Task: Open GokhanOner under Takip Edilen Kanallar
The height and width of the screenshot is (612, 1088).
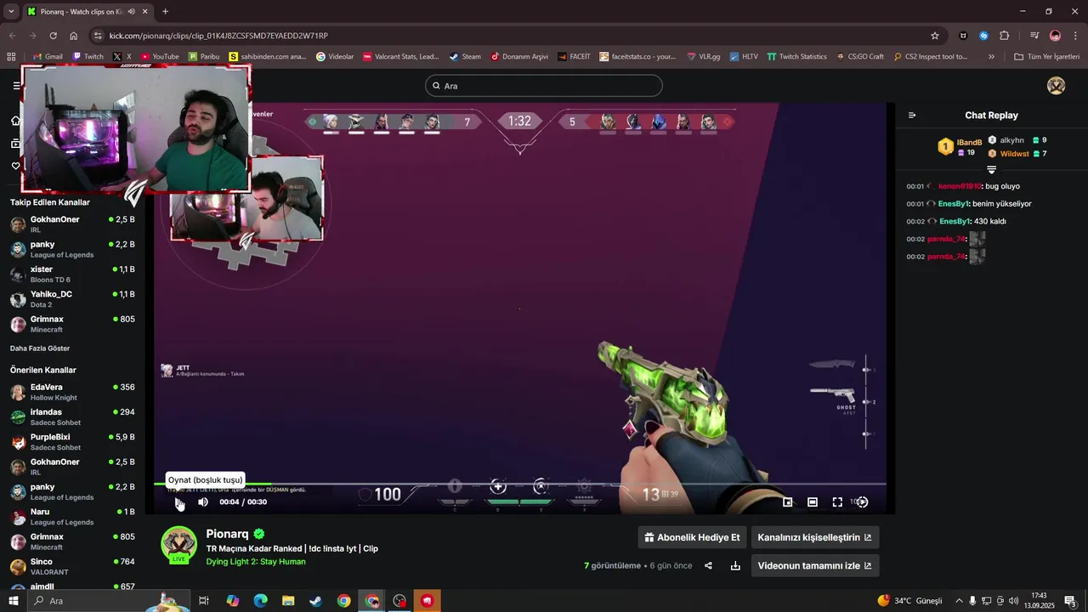Action: (72, 224)
